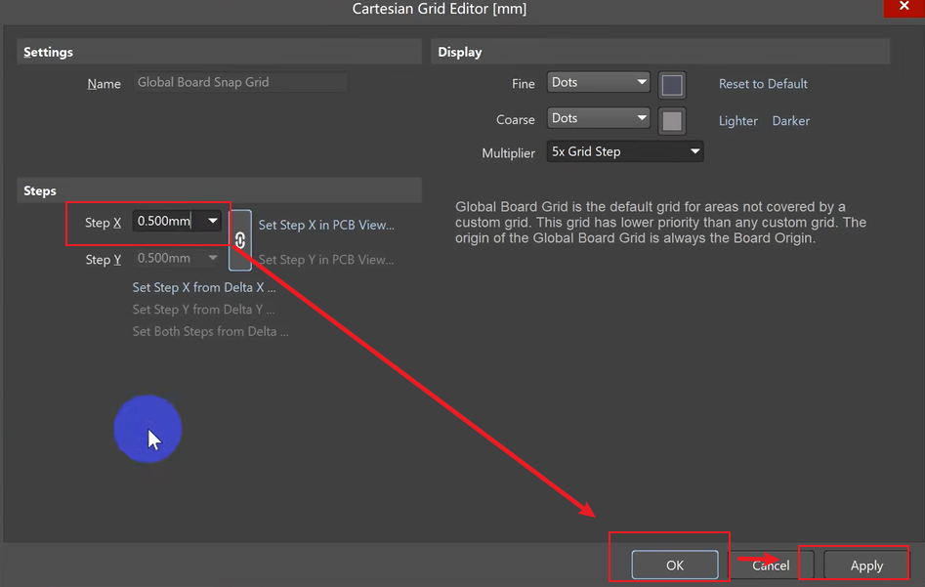Screen dimensions: 925x587
Task: Click the Settings section header
Action: point(219,52)
